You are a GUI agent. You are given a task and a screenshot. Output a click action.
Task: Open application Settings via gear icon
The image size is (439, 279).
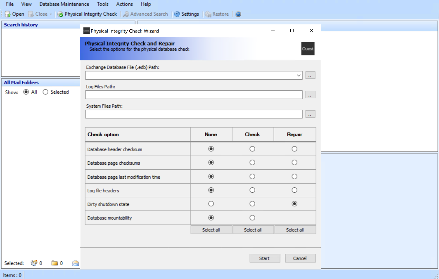click(x=187, y=14)
